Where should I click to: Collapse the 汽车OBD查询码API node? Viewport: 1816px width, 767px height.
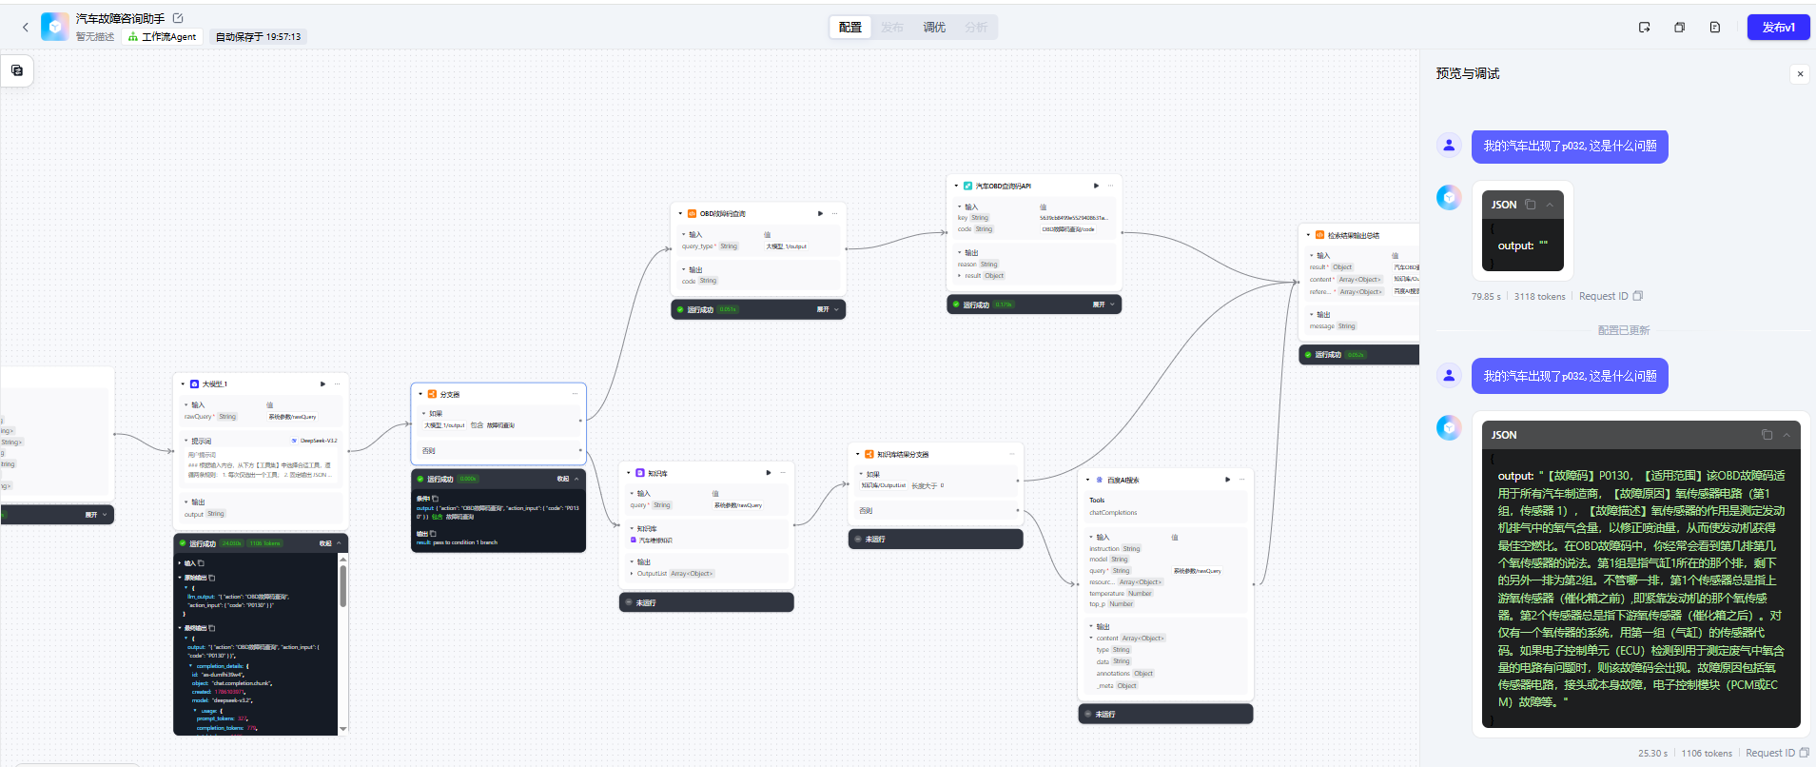click(x=956, y=186)
